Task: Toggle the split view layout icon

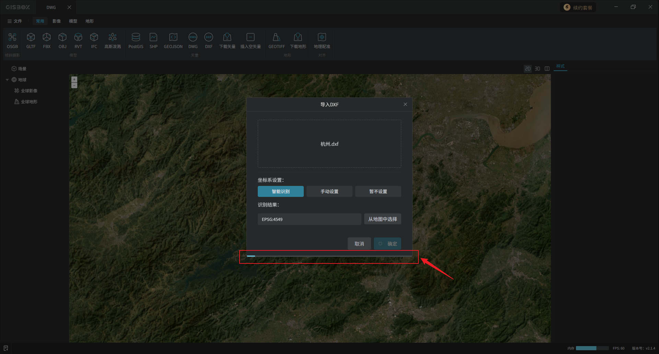Action: click(547, 69)
